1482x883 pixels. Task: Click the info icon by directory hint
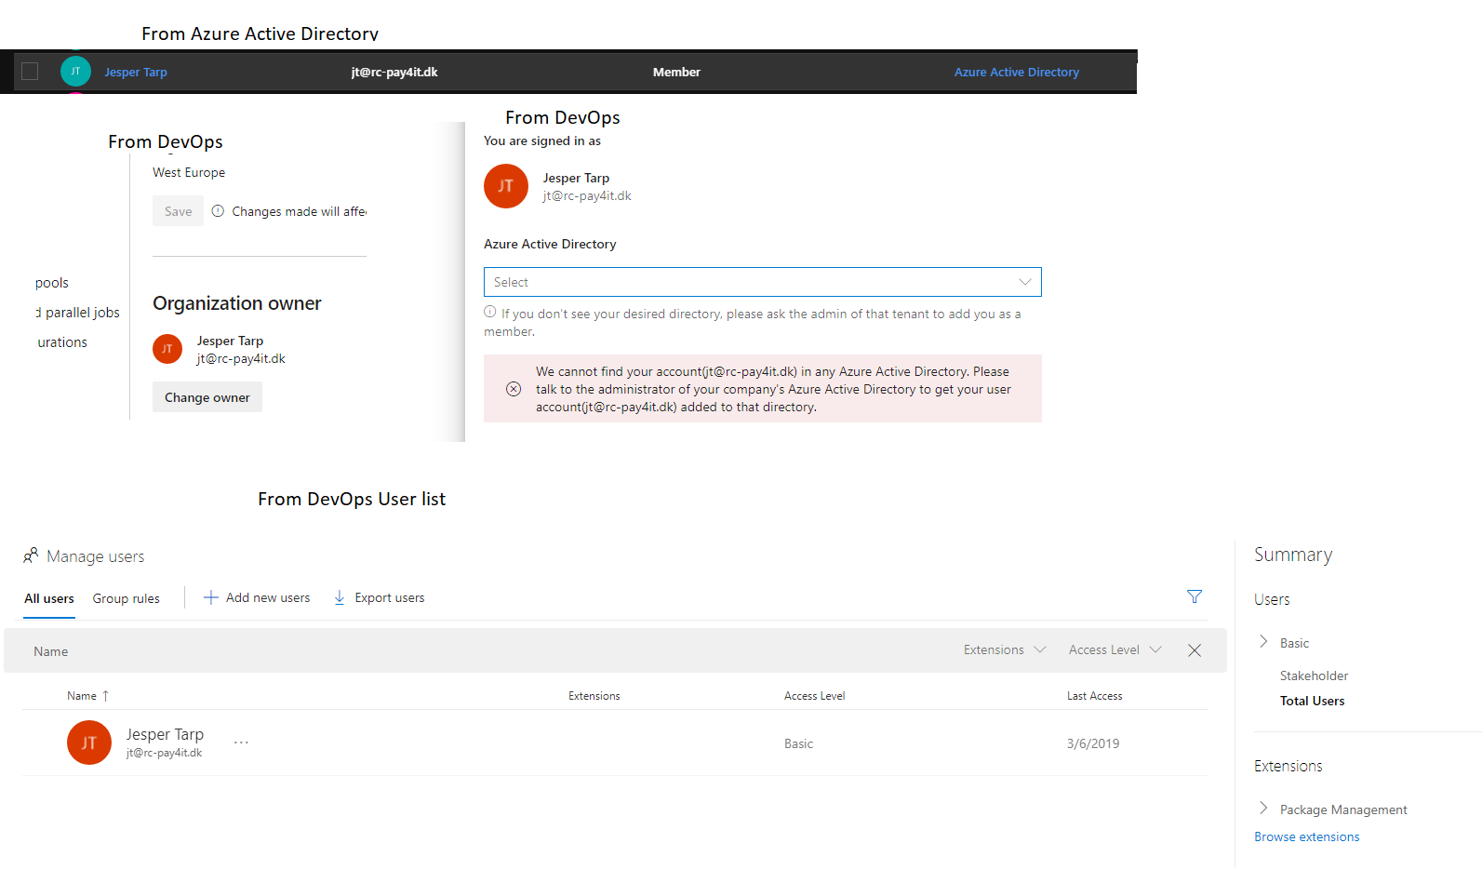[490, 313]
